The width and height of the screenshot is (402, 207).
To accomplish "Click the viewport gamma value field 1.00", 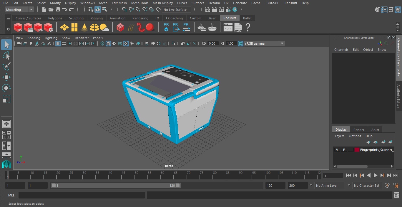I will tap(231, 43).
